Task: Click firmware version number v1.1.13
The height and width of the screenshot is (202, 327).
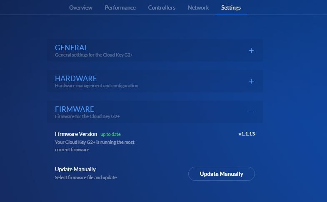Action: click(x=246, y=134)
